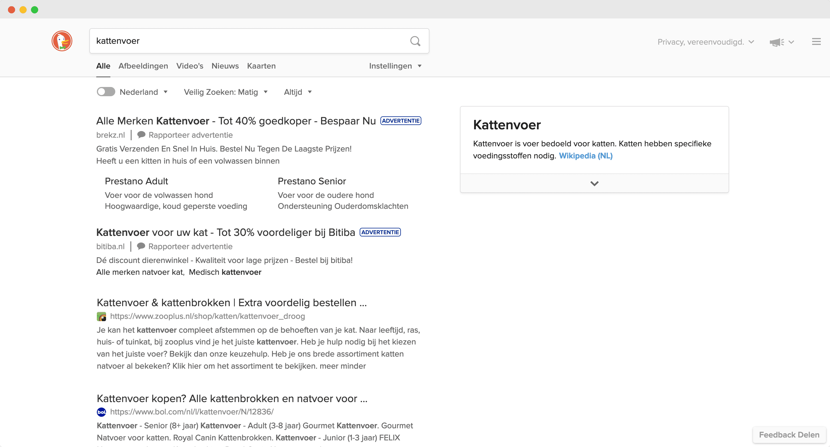This screenshot has height=447, width=830.
Task: Open Kattenvoer kopen bol.com result
Action: point(232,398)
